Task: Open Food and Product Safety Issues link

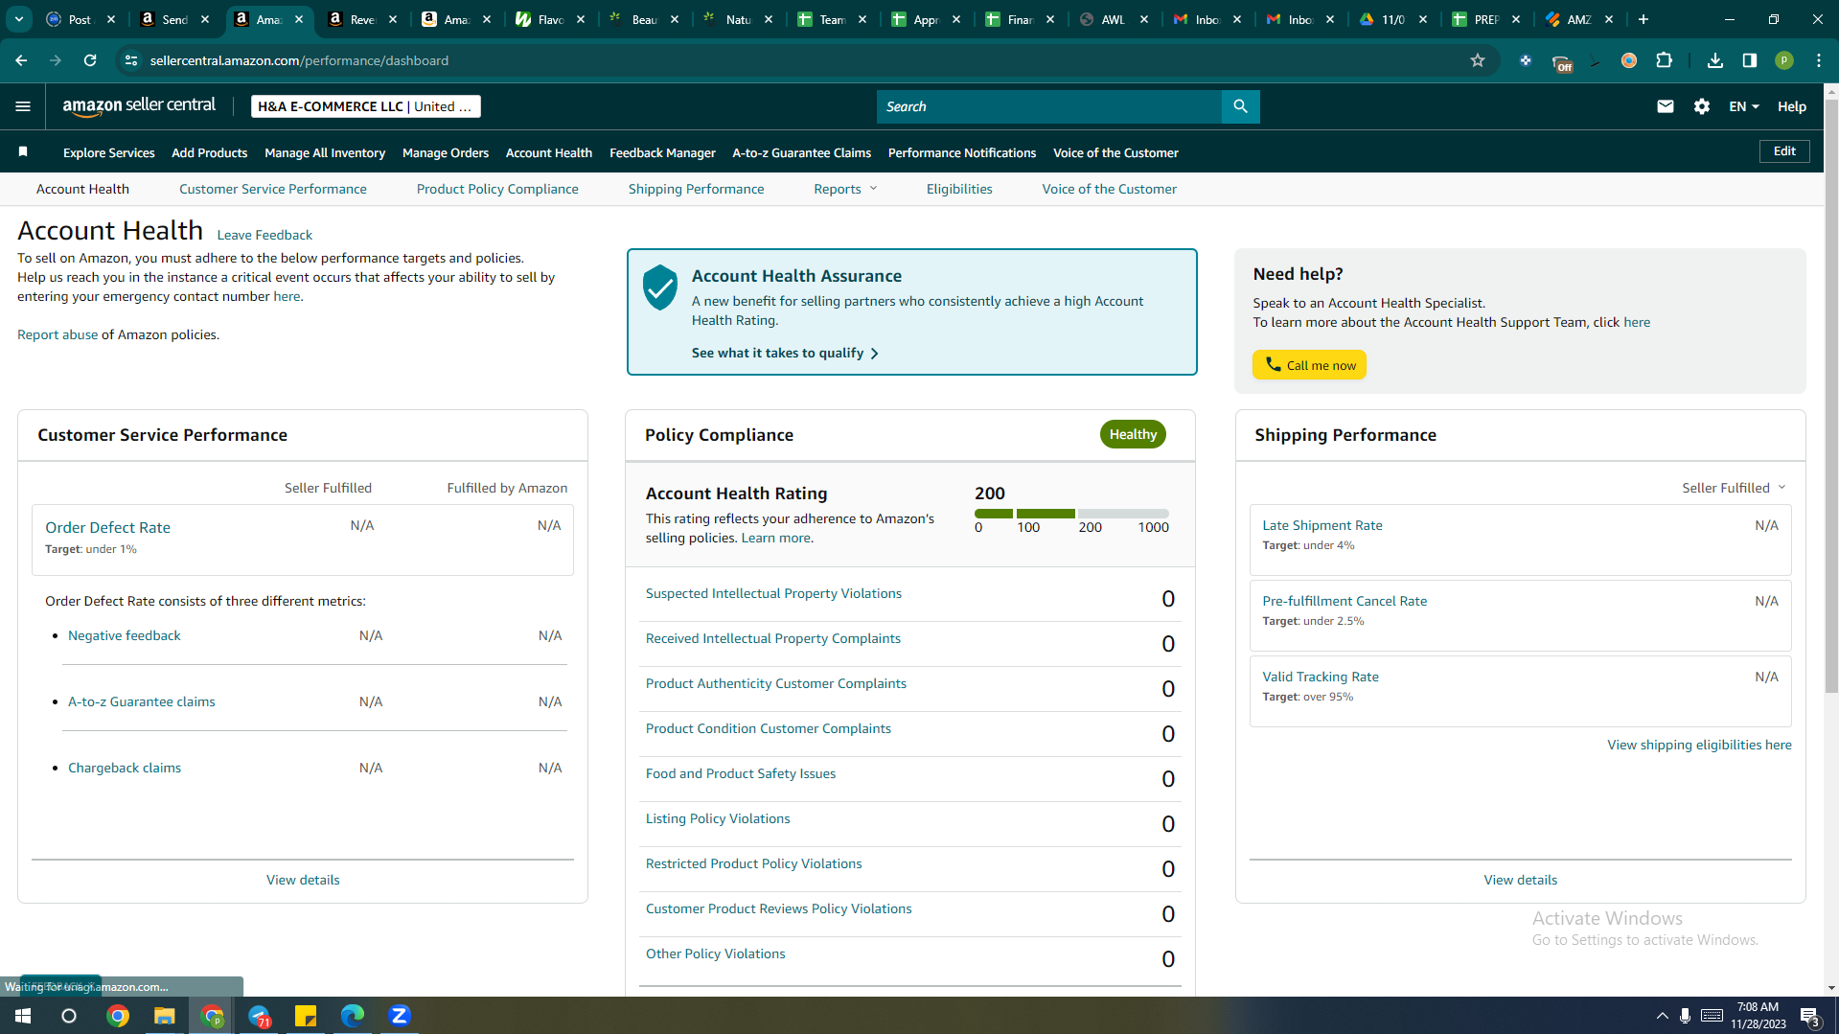Action: pos(741,773)
